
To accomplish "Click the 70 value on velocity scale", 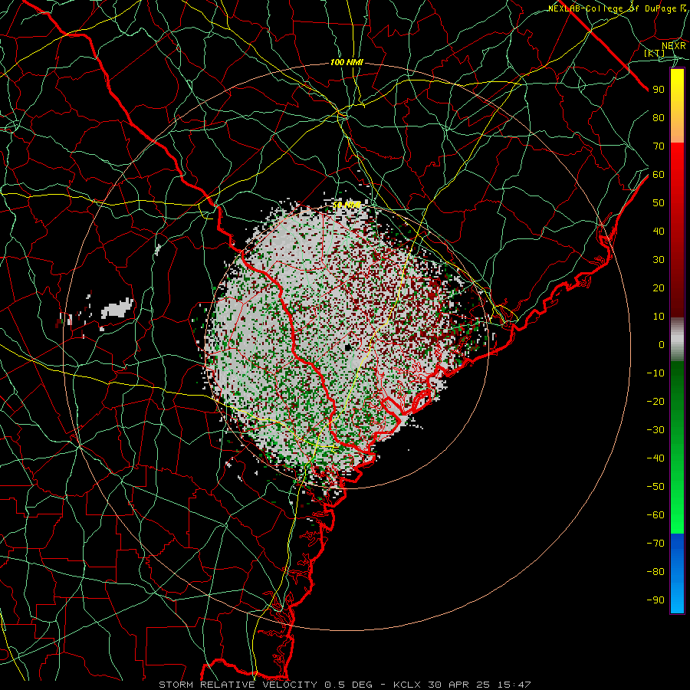I will pos(659,146).
